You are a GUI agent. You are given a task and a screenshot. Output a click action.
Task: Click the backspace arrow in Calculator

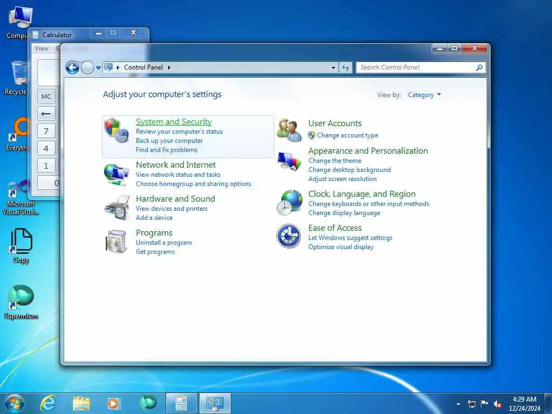pyautogui.click(x=46, y=114)
